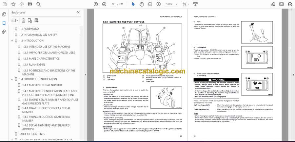Viewport: 295px width, 142px height.
Task: Click the read mode keyboard icon
Action: point(195,4)
